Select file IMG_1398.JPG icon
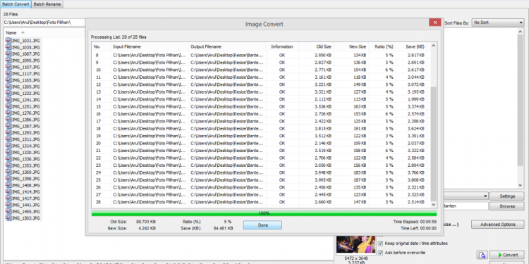Image resolution: width=529 pixels, height=264 pixels. pos(8,179)
